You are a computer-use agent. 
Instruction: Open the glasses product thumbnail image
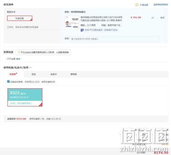coord(72,23)
